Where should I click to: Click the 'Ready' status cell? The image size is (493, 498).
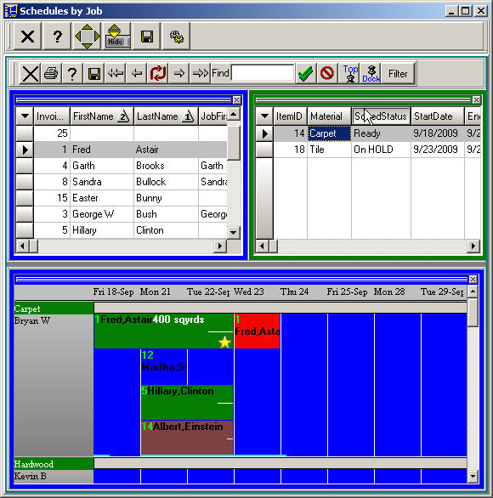click(381, 133)
